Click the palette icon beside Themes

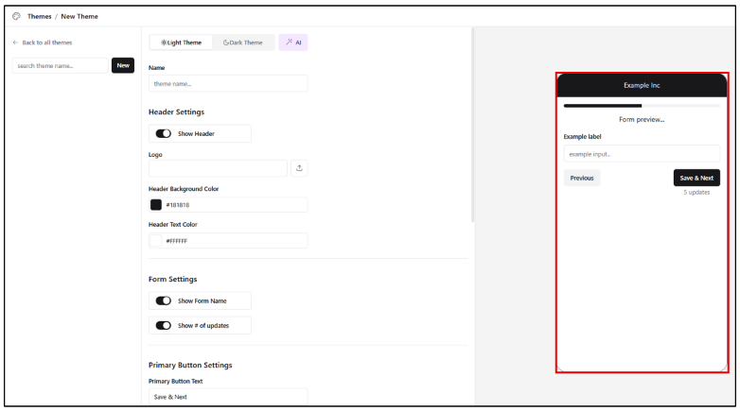pos(16,16)
